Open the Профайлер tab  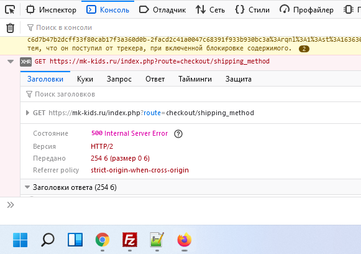pos(306,10)
